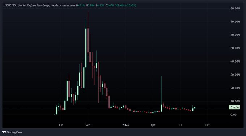Viewport: 246px width, 136px height.
Task: Select the close value C5.67M
Action: pyautogui.click(x=110, y=5)
